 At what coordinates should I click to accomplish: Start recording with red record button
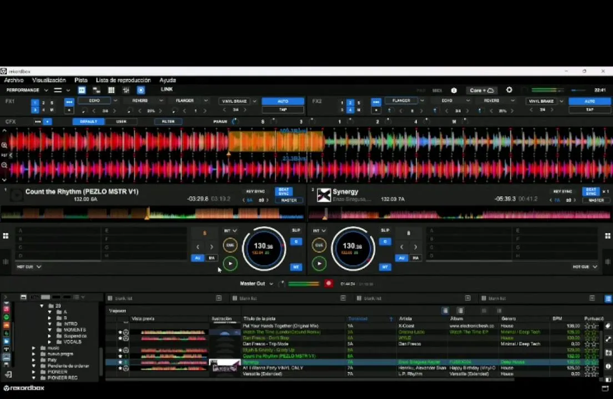pos(329,284)
